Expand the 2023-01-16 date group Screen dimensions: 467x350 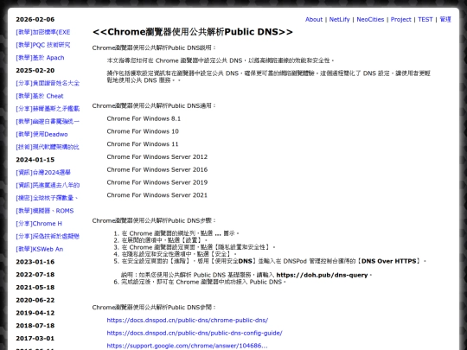tap(35, 262)
